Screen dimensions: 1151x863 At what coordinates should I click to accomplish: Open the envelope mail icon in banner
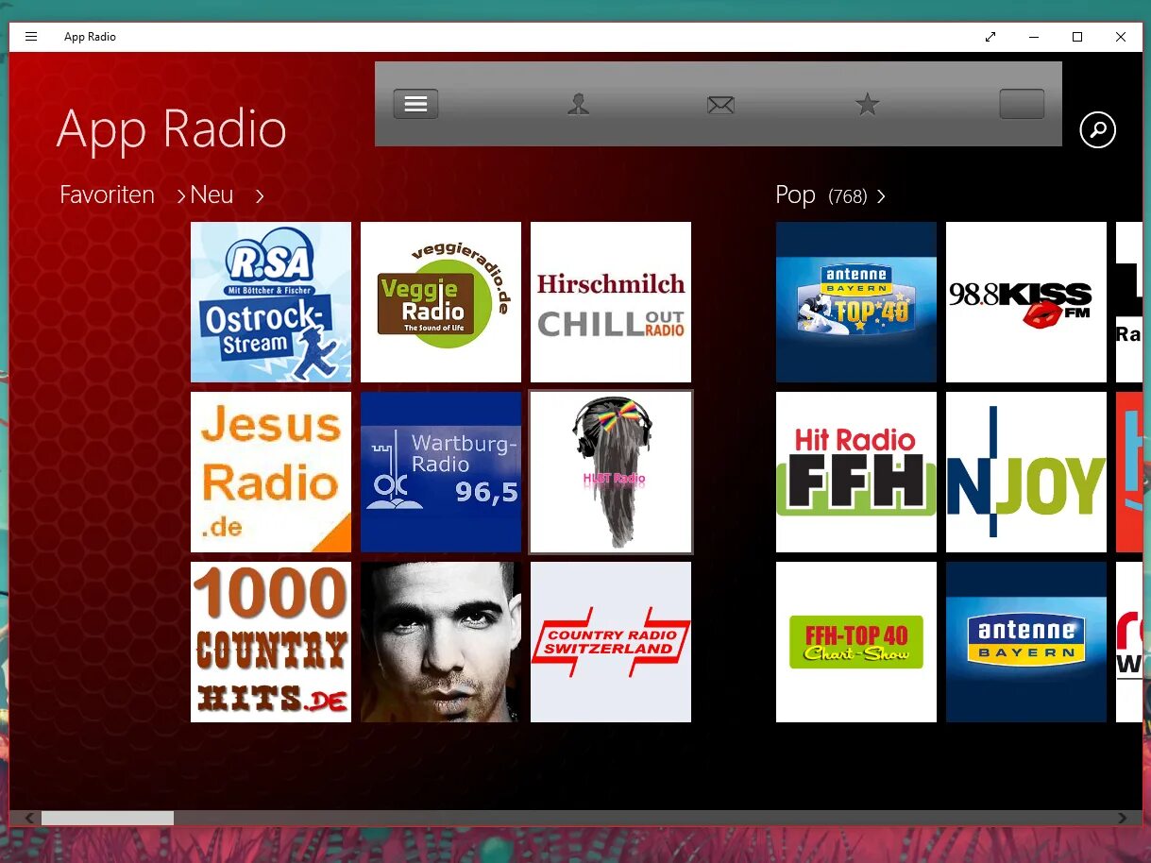(x=720, y=105)
